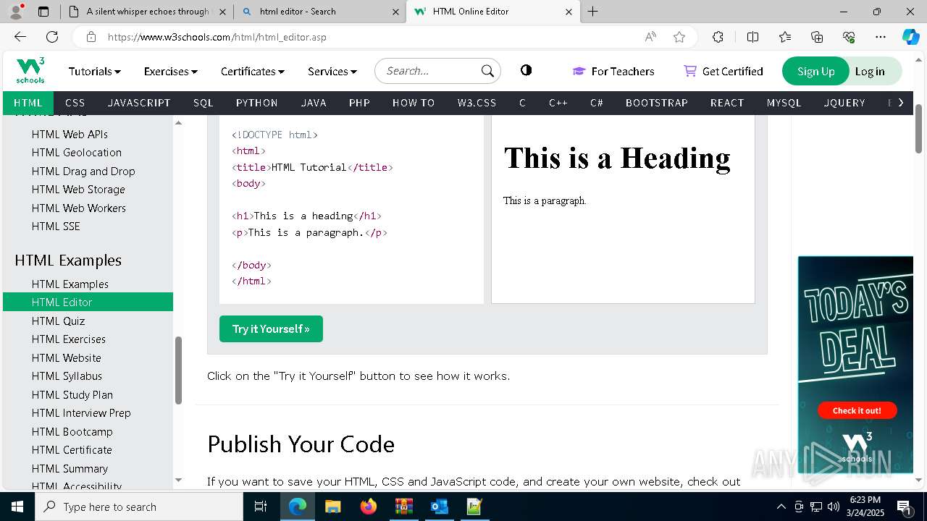Image resolution: width=927 pixels, height=521 pixels.
Task: Expand the Certificates dropdown
Action: click(253, 71)
